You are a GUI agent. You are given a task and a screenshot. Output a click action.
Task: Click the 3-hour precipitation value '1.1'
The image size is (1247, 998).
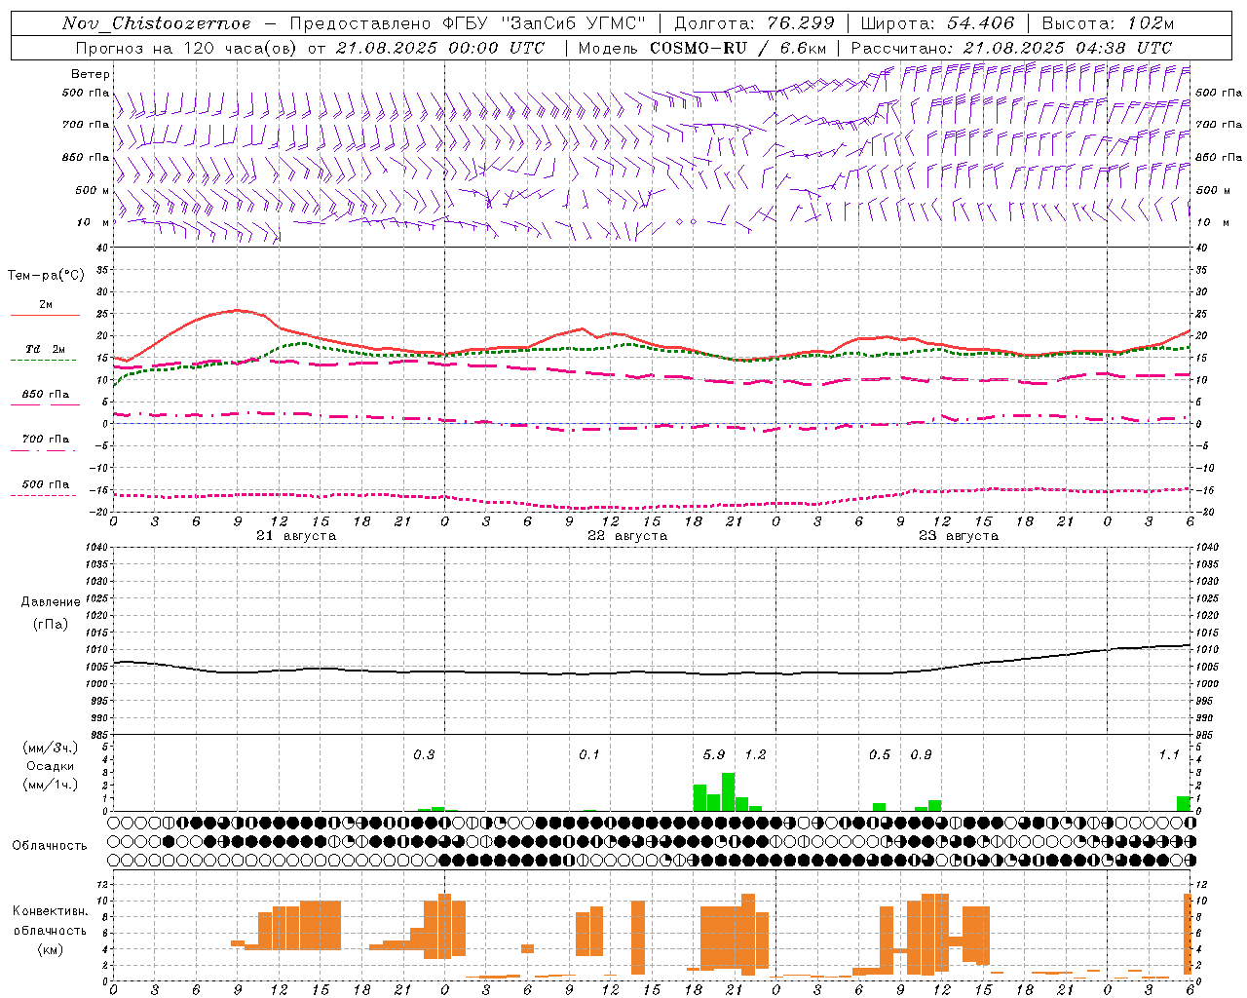1169,755
